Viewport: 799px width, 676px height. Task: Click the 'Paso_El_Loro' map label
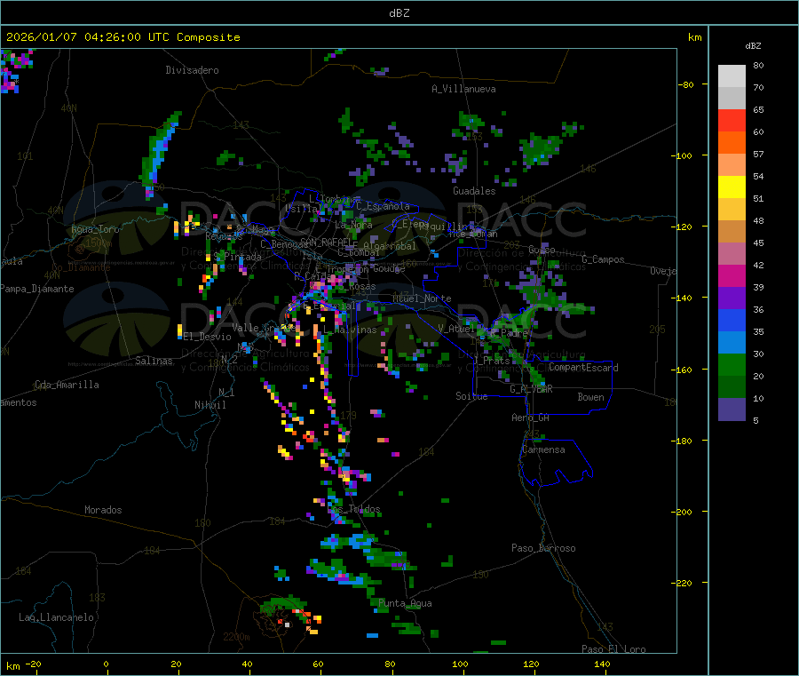coord(613,649)
